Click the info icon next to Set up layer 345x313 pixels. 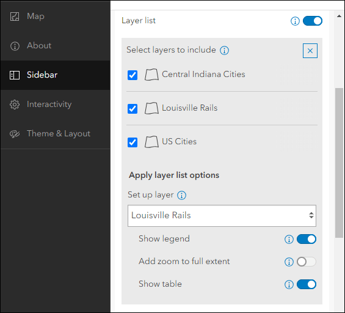coord(182,195)
